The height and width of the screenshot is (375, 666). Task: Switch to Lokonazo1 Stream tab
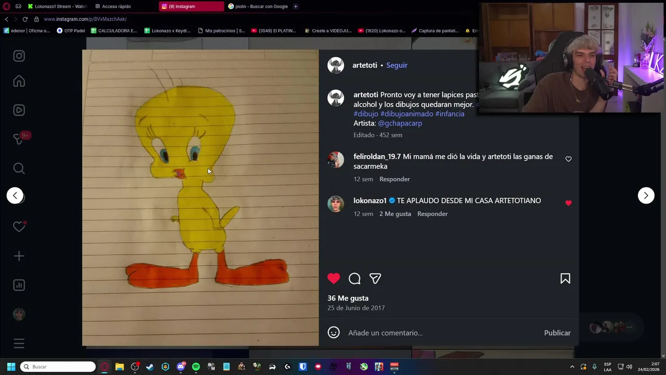pos(57,6)
